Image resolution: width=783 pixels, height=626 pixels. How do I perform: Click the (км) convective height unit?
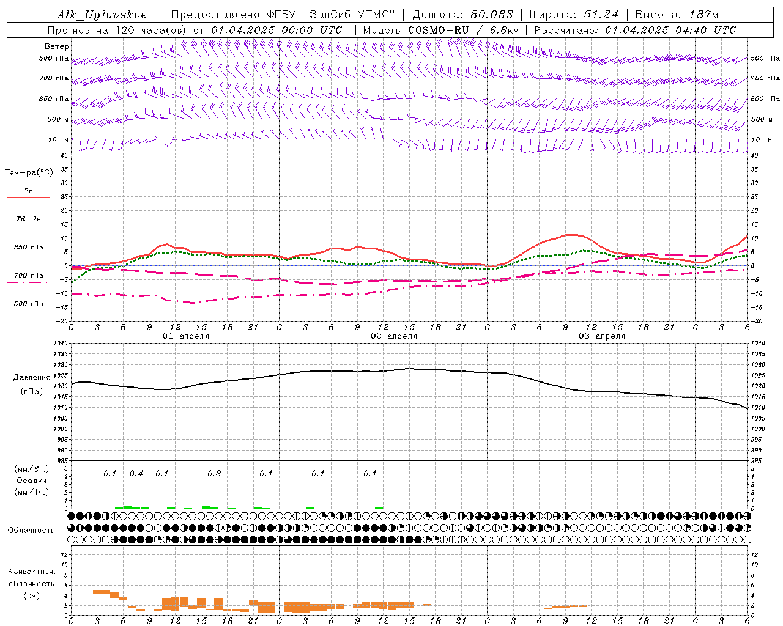tap(32, 596)
